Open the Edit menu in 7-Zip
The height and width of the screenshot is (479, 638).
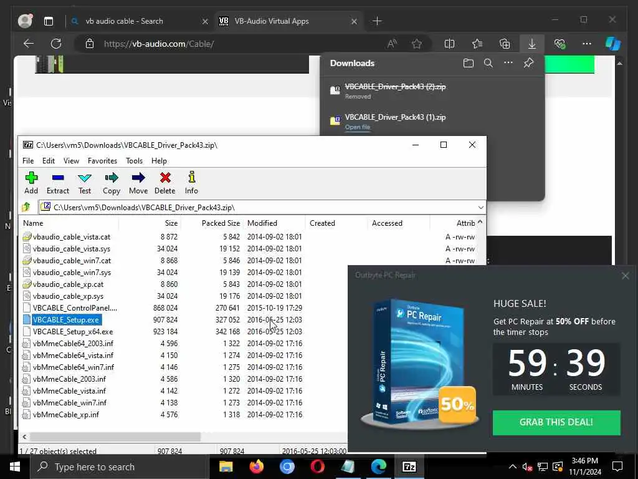(x=49, y=161)
